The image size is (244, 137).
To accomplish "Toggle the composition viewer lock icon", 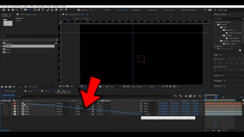I will click(66, 14).
